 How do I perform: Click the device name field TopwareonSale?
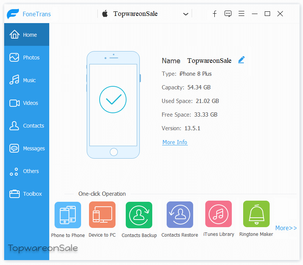[x=209, y=61]
